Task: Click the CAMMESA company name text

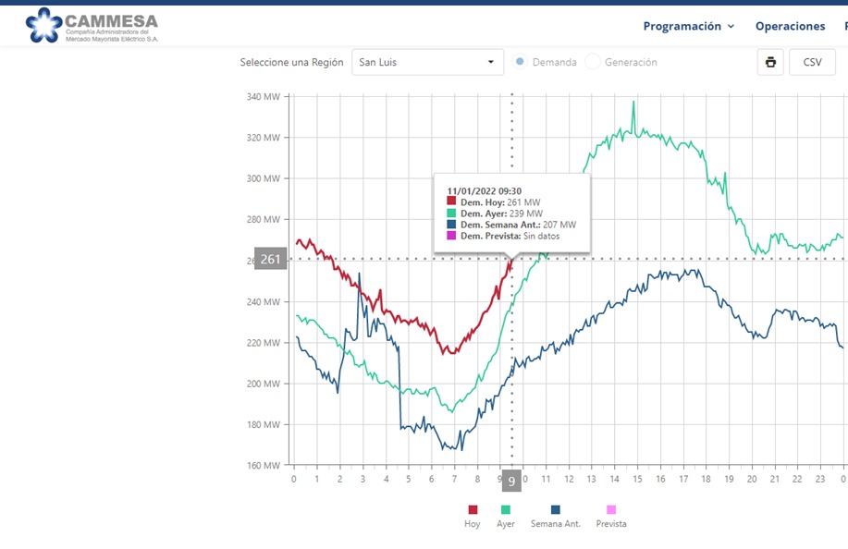Action: 111,21
